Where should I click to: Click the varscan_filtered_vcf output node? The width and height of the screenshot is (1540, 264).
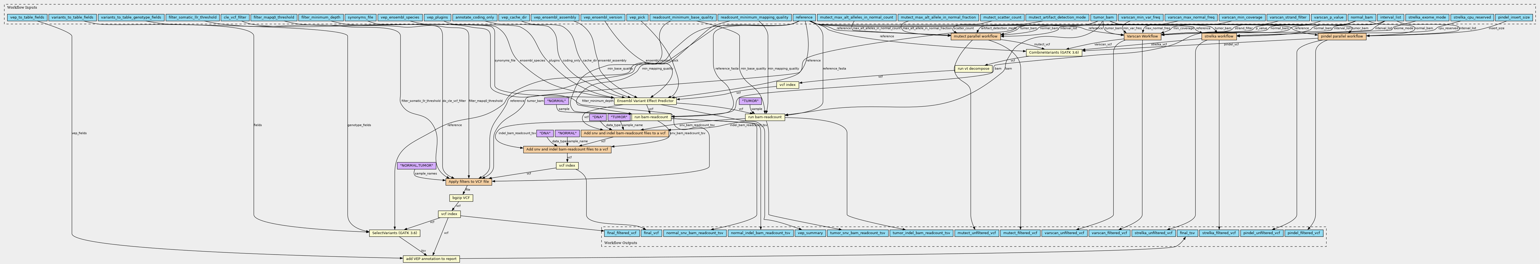pos(1109,233)
